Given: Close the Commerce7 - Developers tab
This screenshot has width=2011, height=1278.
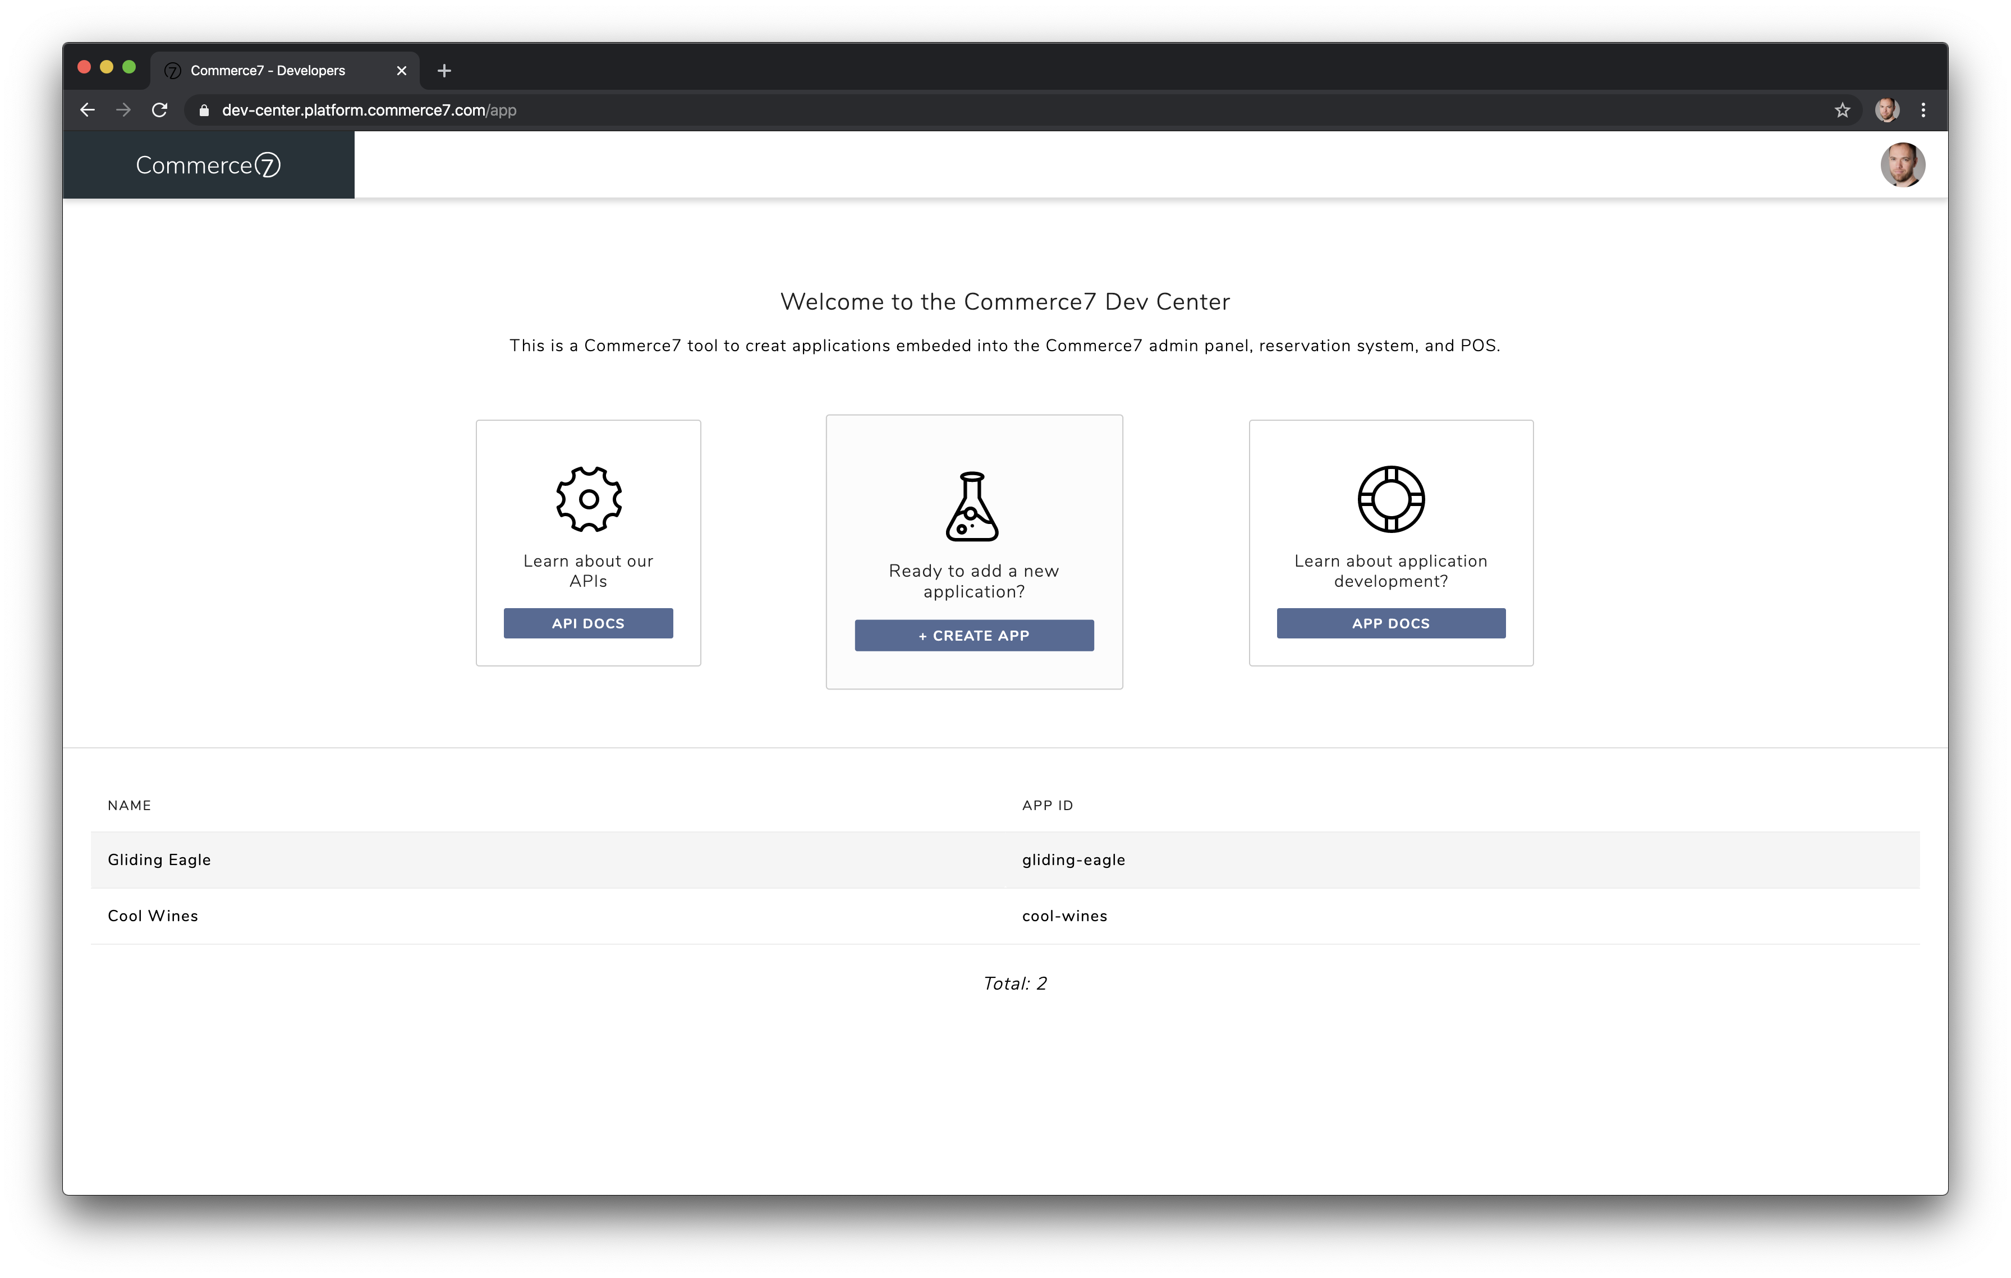Looking at the screenshot, I should [402, 71].
